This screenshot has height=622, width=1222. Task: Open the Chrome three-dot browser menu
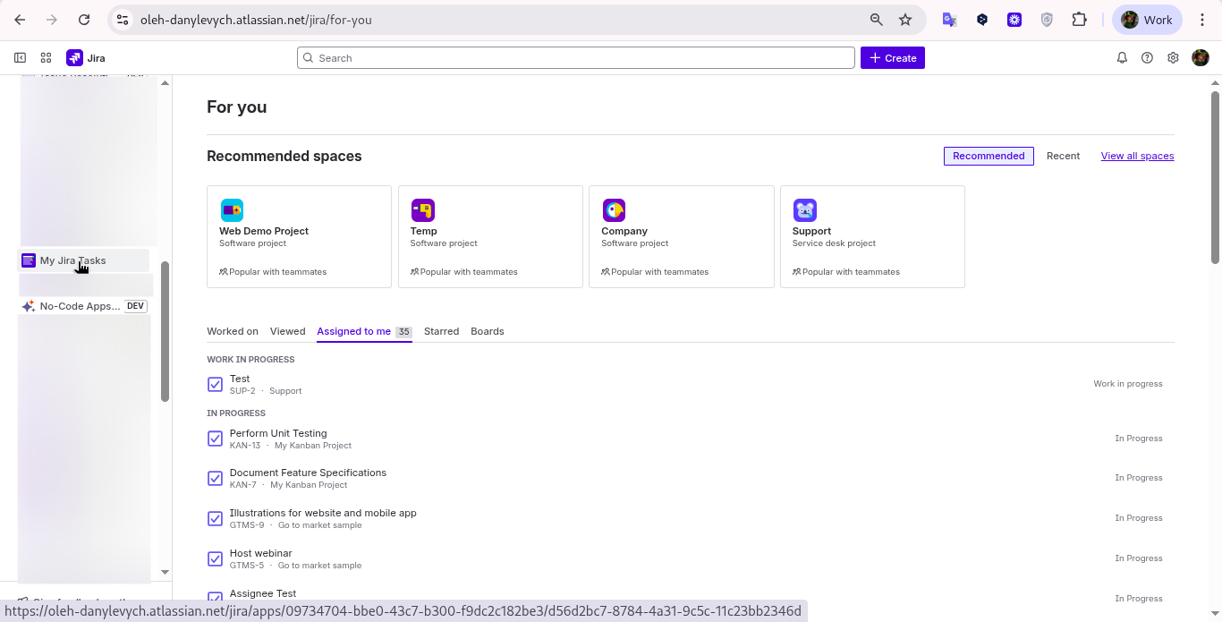point(1203,19)
